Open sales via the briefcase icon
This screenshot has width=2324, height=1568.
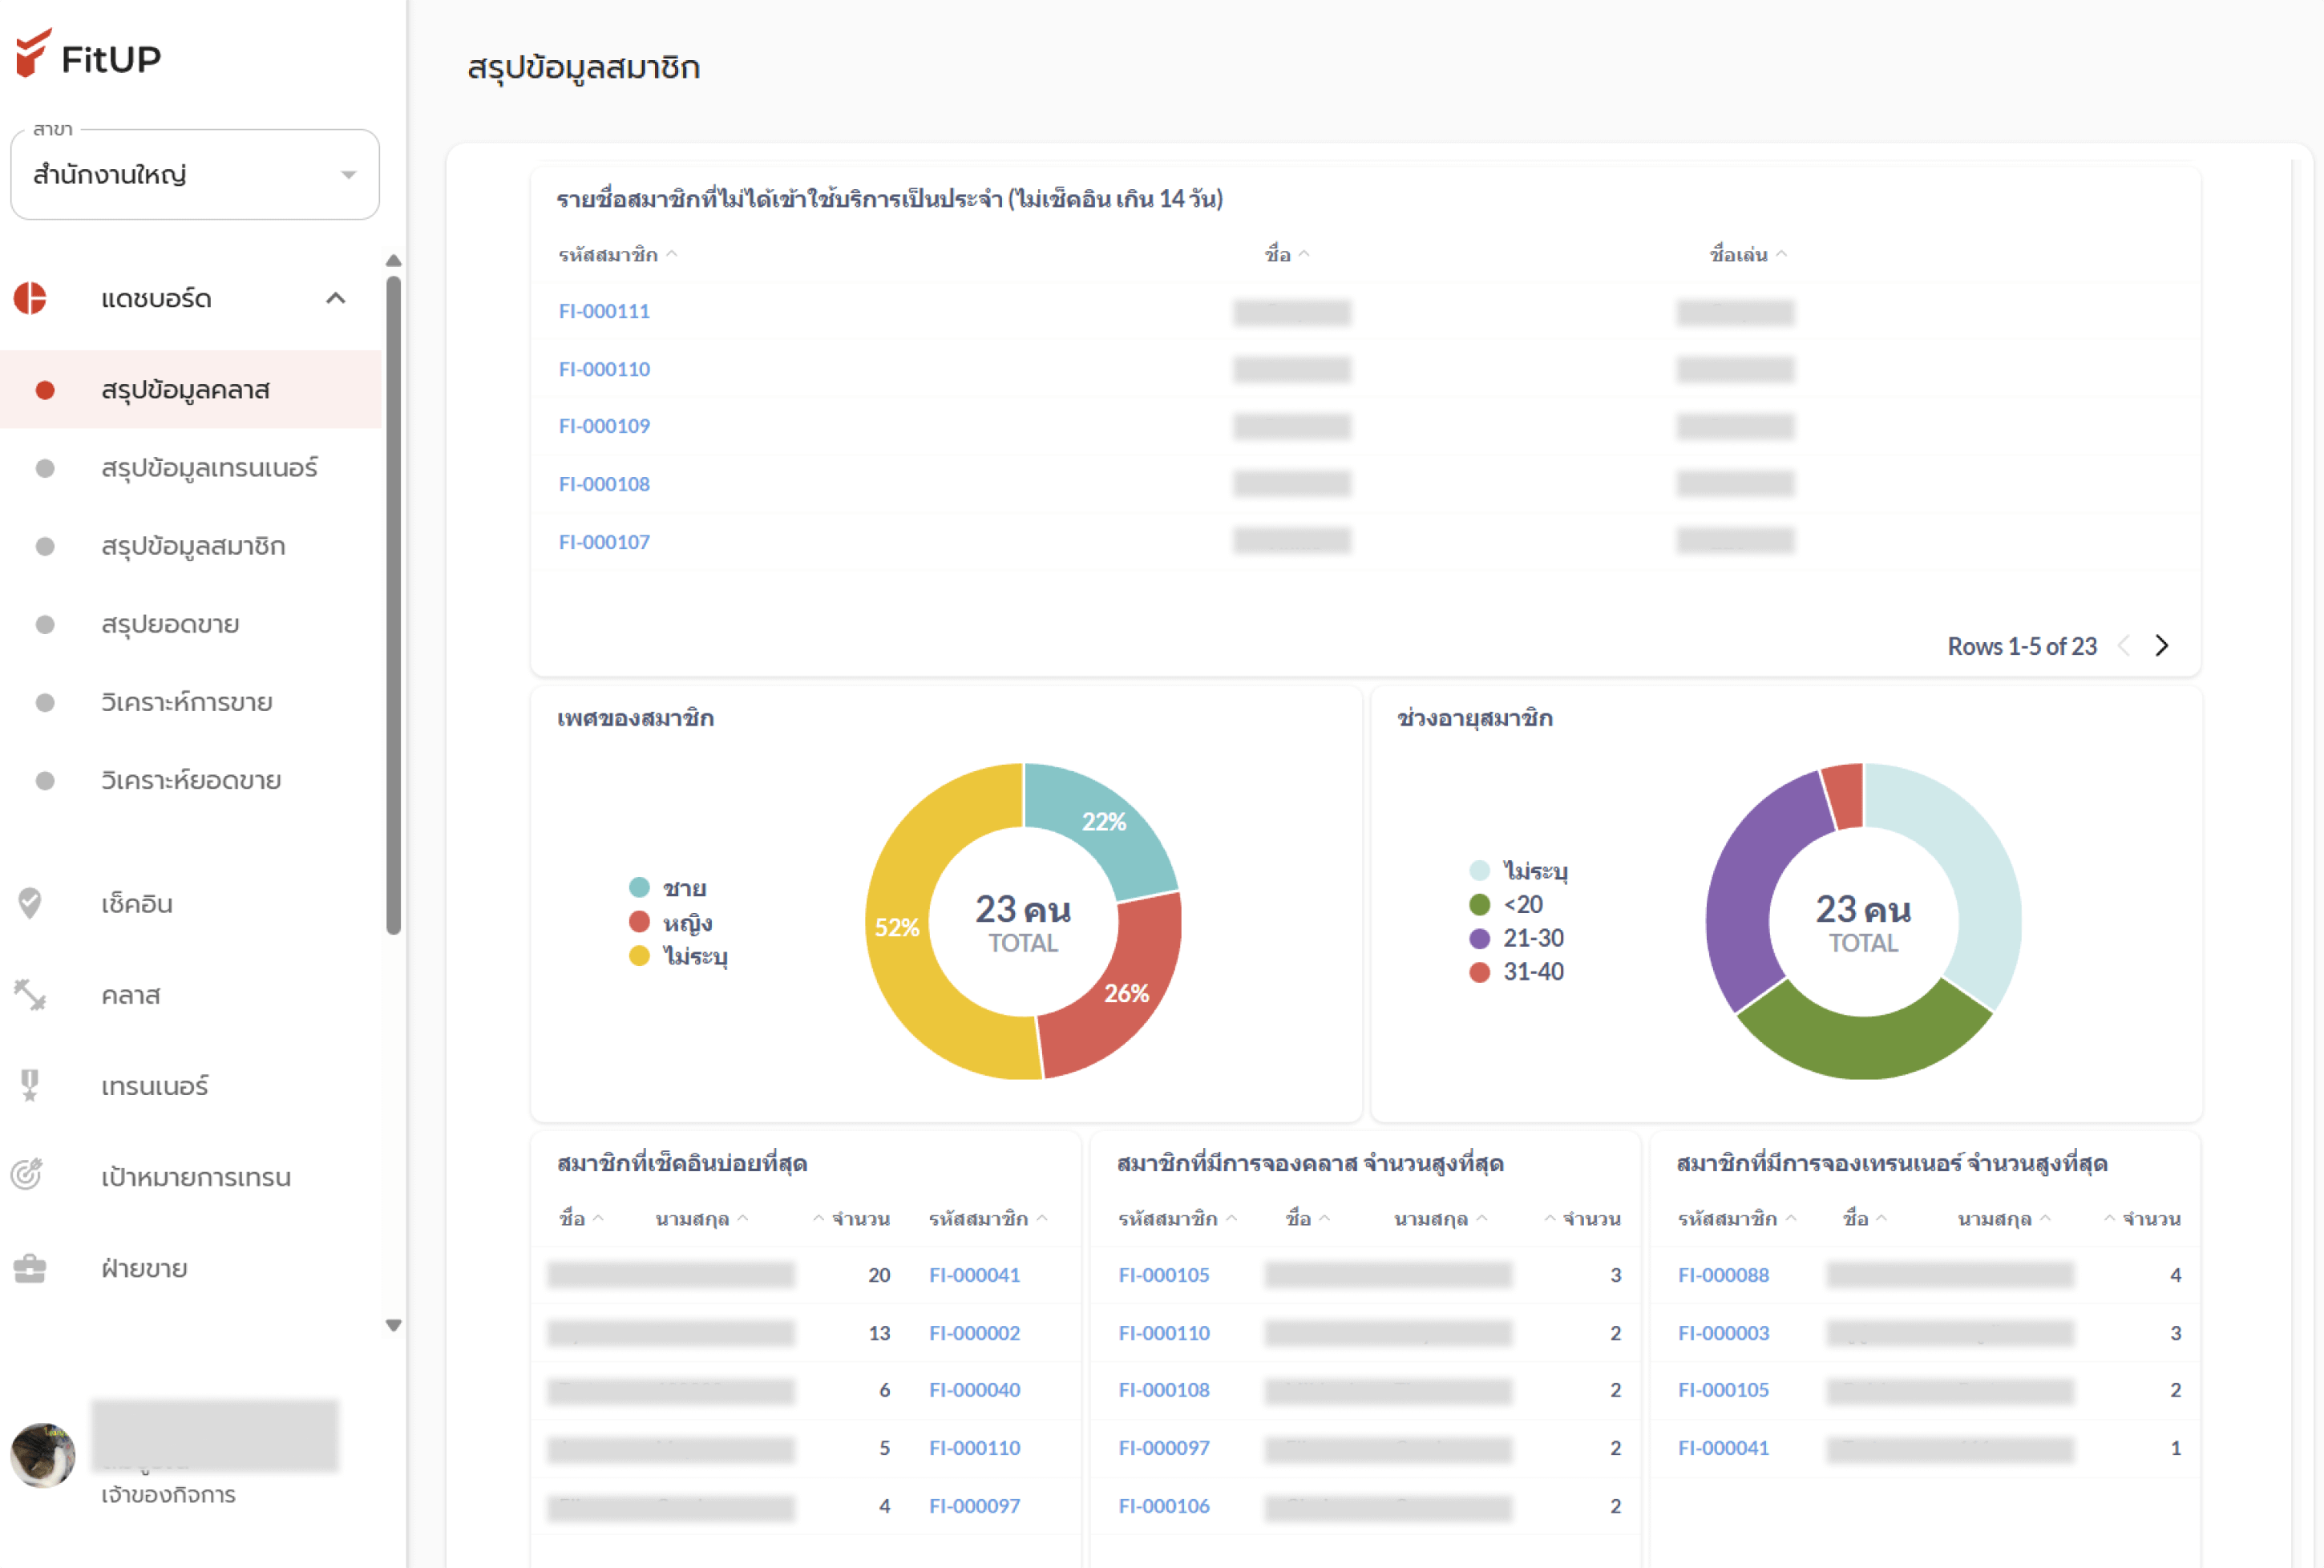coord(31,1267)
